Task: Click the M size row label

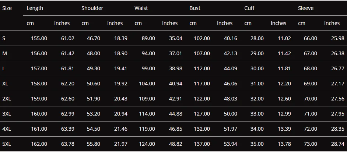Action: point(4,53)
